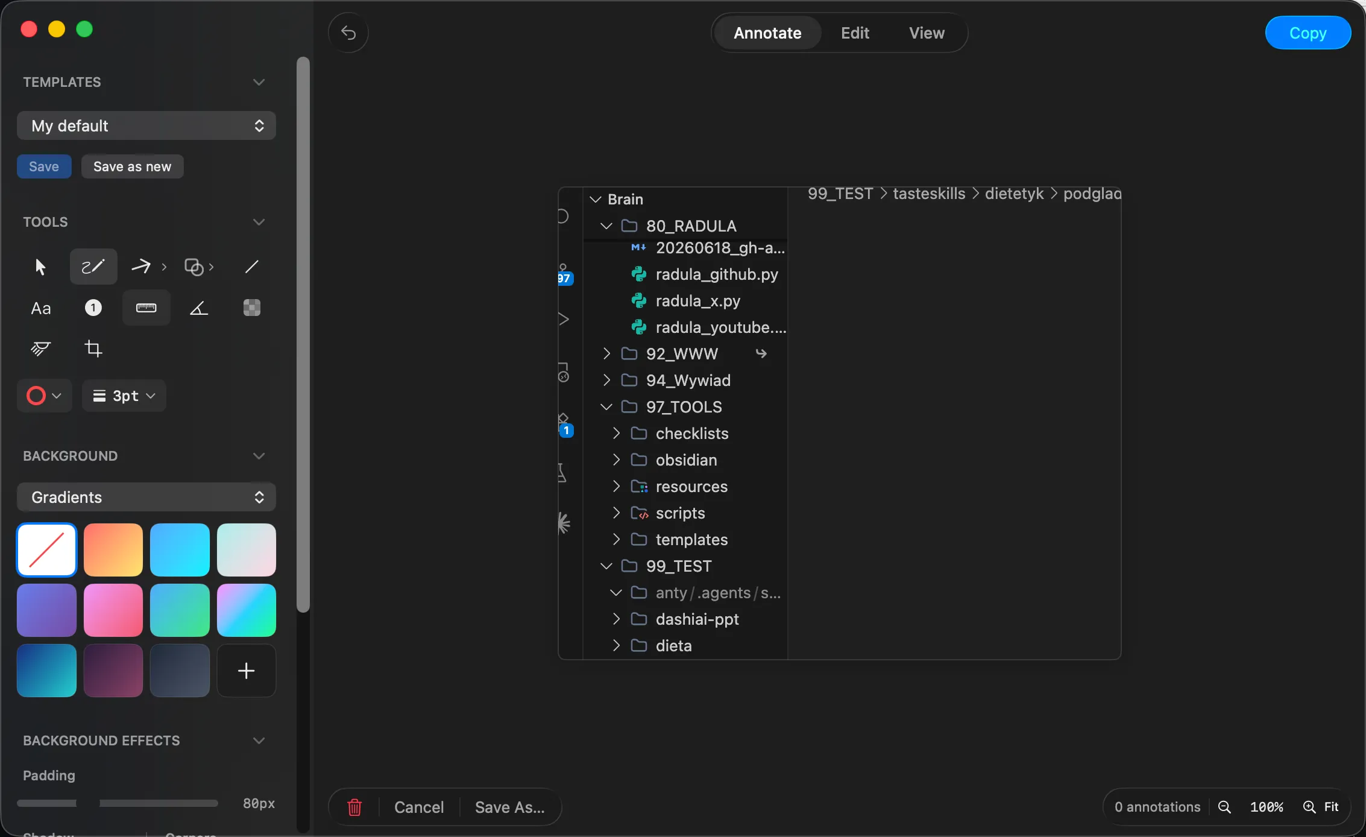
Task: Select the ruler measure tool
Action: tap(146, 308)
